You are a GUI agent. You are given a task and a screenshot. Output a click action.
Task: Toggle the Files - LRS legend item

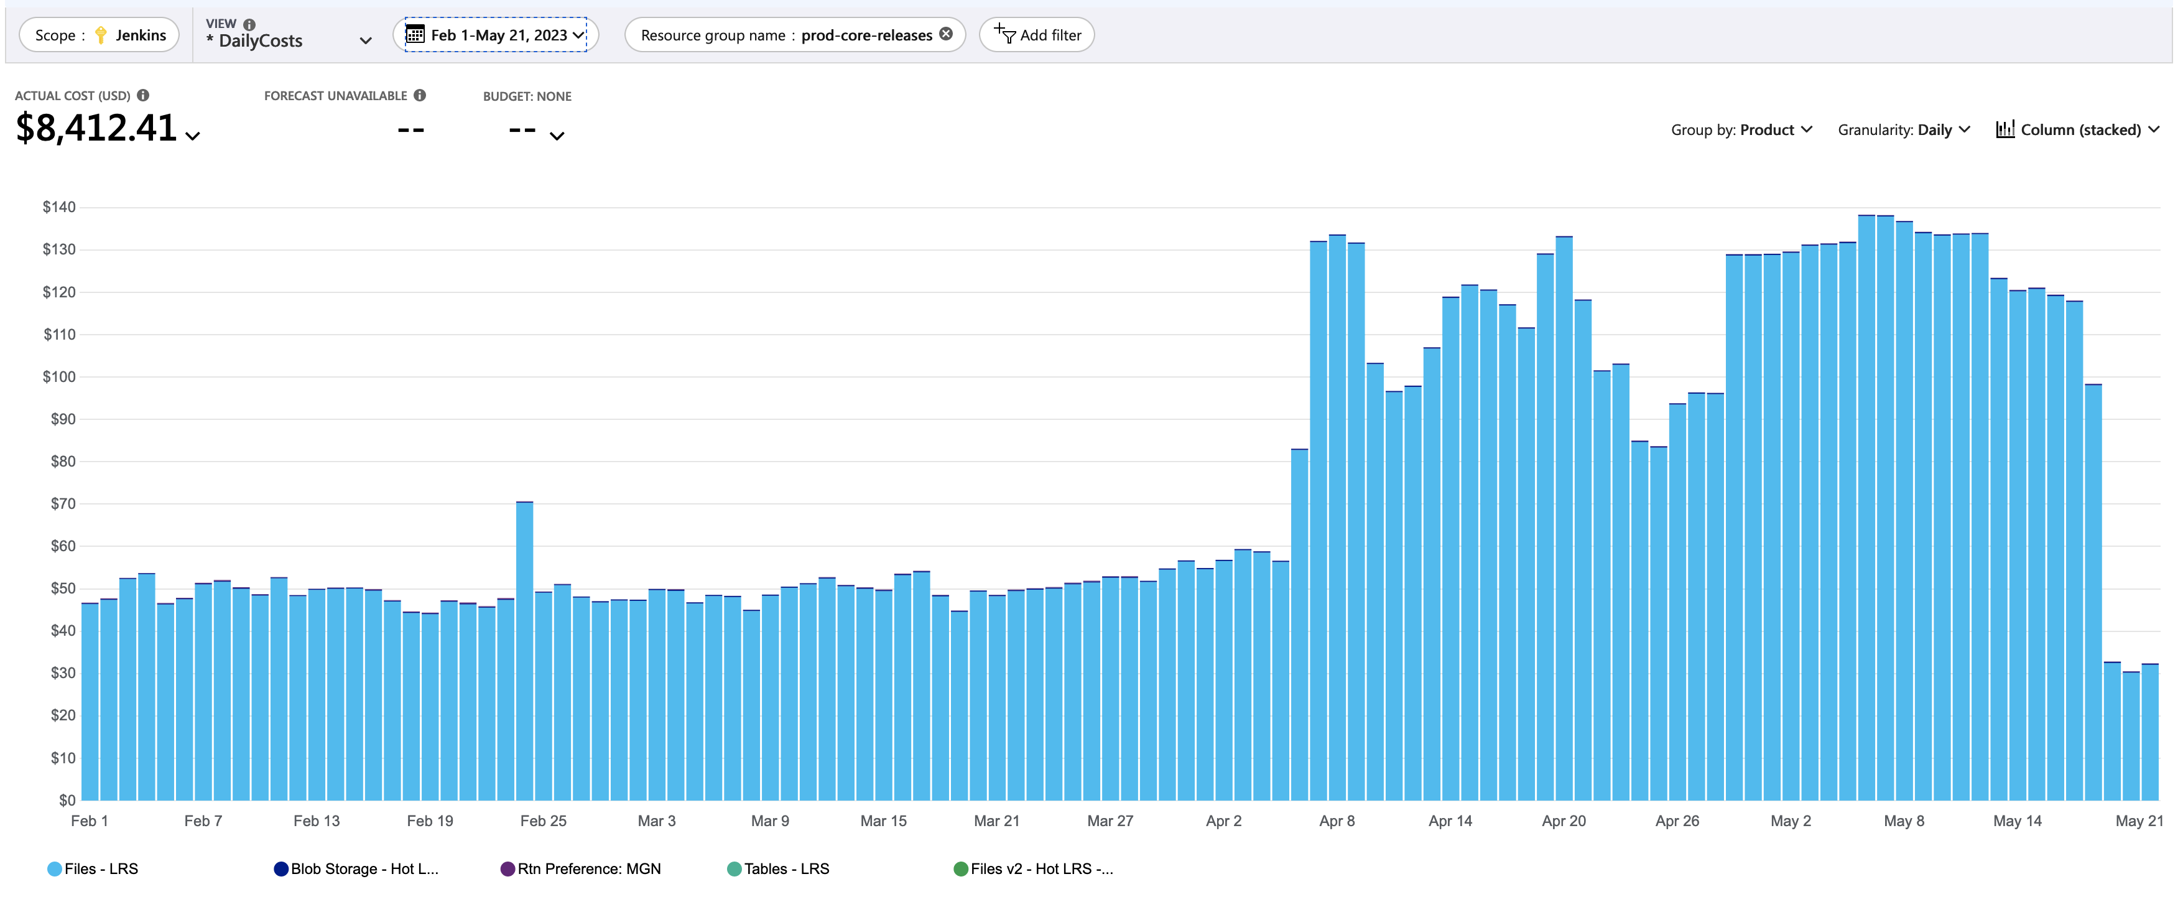coord(93,869)
